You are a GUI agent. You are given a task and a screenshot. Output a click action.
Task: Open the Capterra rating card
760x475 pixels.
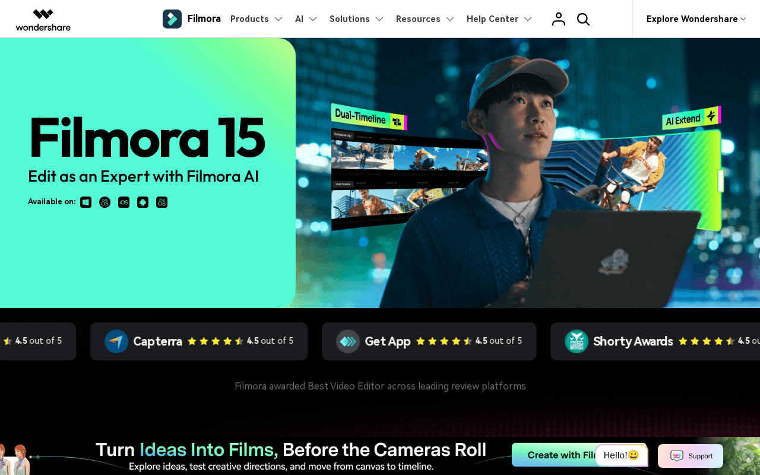(x=199, y=341)
